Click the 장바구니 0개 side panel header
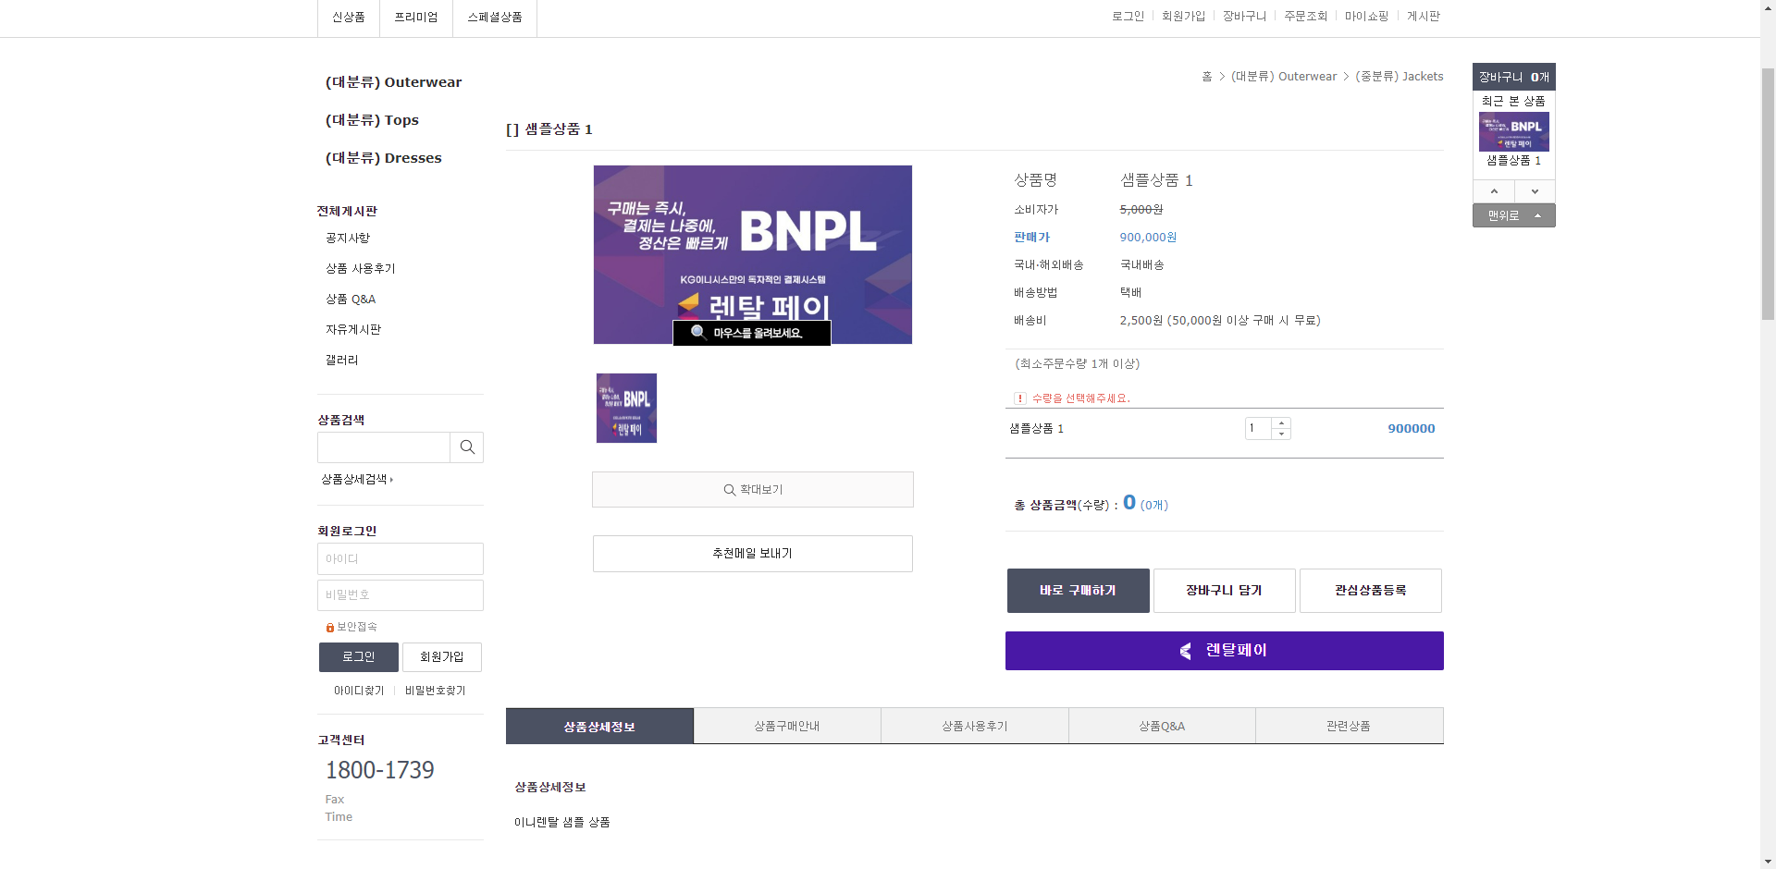1776x869 pixels. click(1514, 77)
